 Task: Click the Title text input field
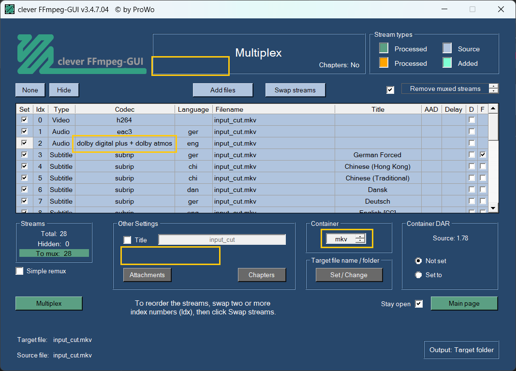coord(222,240)
